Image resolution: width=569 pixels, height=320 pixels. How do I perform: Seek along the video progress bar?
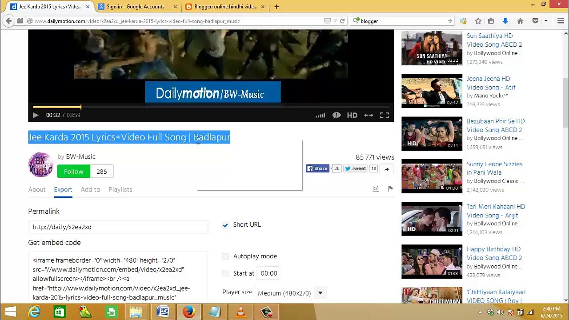[x=211, y=107]
